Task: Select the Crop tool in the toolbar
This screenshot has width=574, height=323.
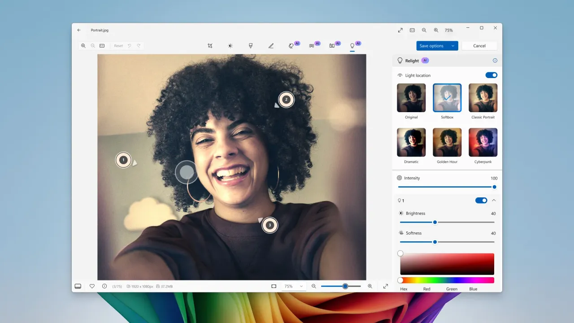Action: [210, 46]
